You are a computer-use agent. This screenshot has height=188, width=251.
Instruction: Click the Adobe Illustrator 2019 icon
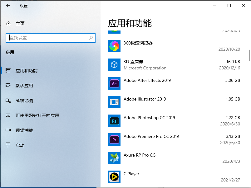tap(114, 102)
